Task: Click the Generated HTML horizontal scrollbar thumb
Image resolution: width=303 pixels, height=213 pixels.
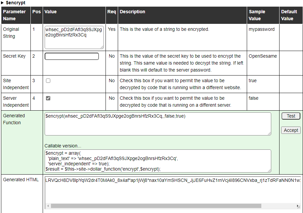Action: coord(155,206)
